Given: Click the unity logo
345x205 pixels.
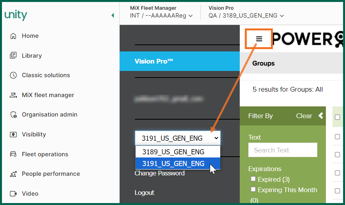Looking at the screenshot, I should click(x=16, y=15).
